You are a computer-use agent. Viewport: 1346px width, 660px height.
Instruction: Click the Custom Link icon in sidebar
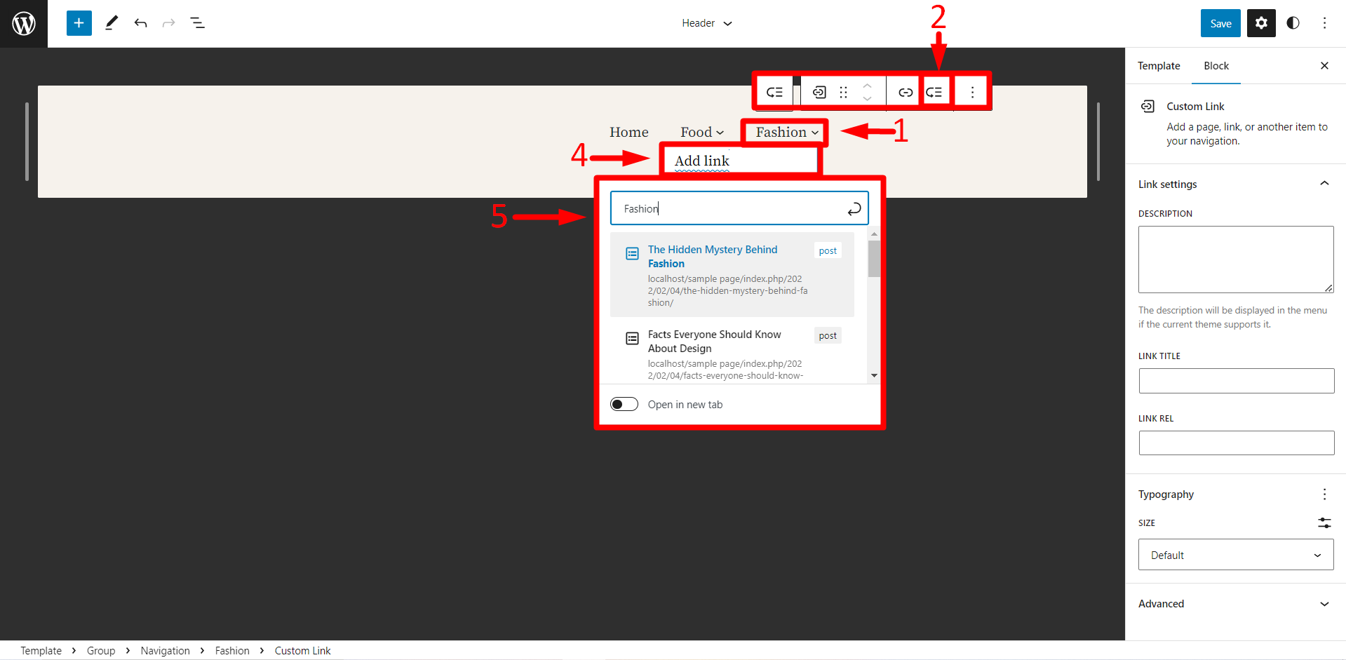[1148, 107]
